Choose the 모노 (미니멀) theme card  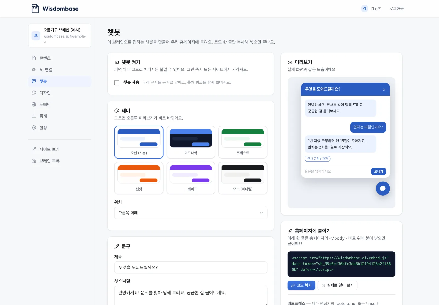[x=243, y=178]
